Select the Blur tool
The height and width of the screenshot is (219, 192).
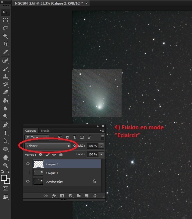(x=5, y=108)
